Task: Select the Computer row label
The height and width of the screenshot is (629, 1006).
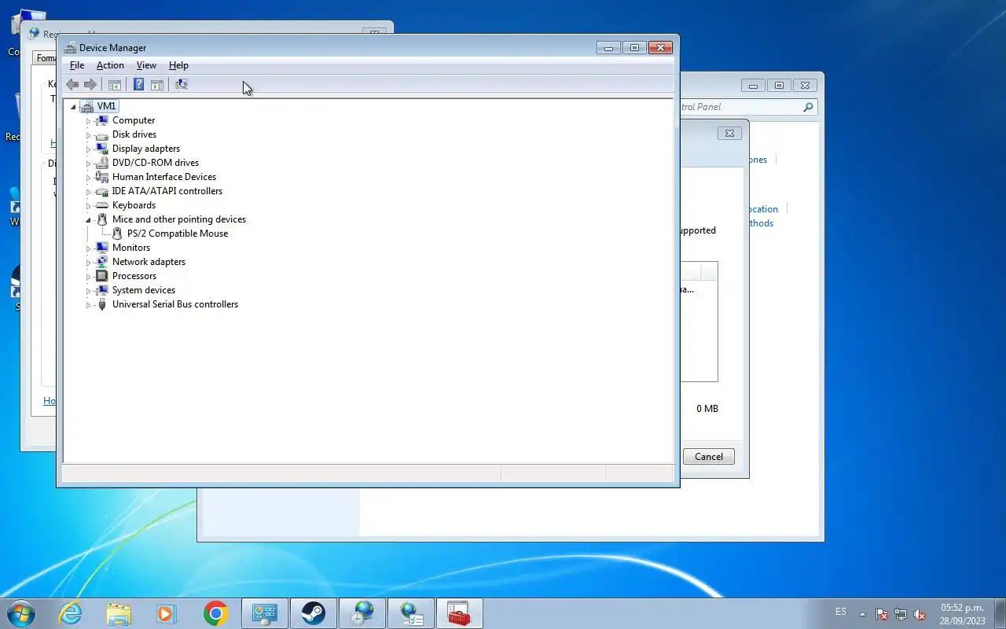Action: (x=134, y=120)
